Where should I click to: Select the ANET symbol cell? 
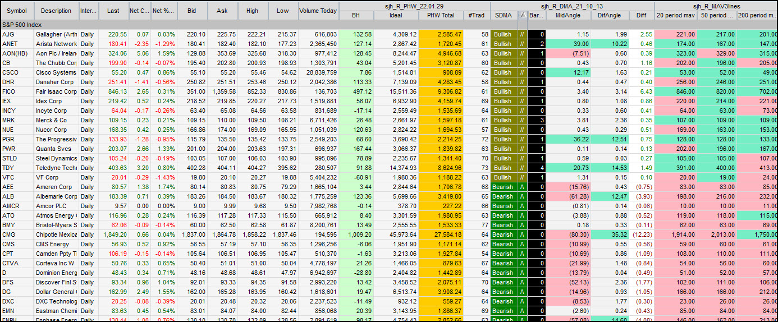tap(17, 44)
